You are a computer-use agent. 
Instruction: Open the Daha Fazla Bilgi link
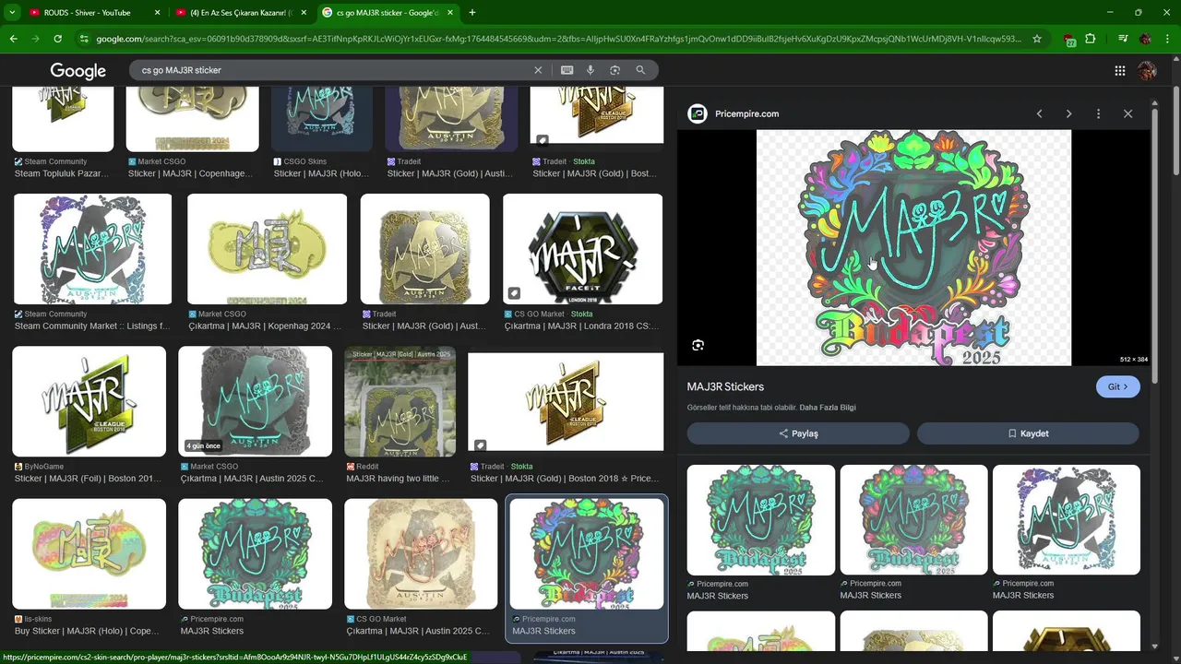828,408
